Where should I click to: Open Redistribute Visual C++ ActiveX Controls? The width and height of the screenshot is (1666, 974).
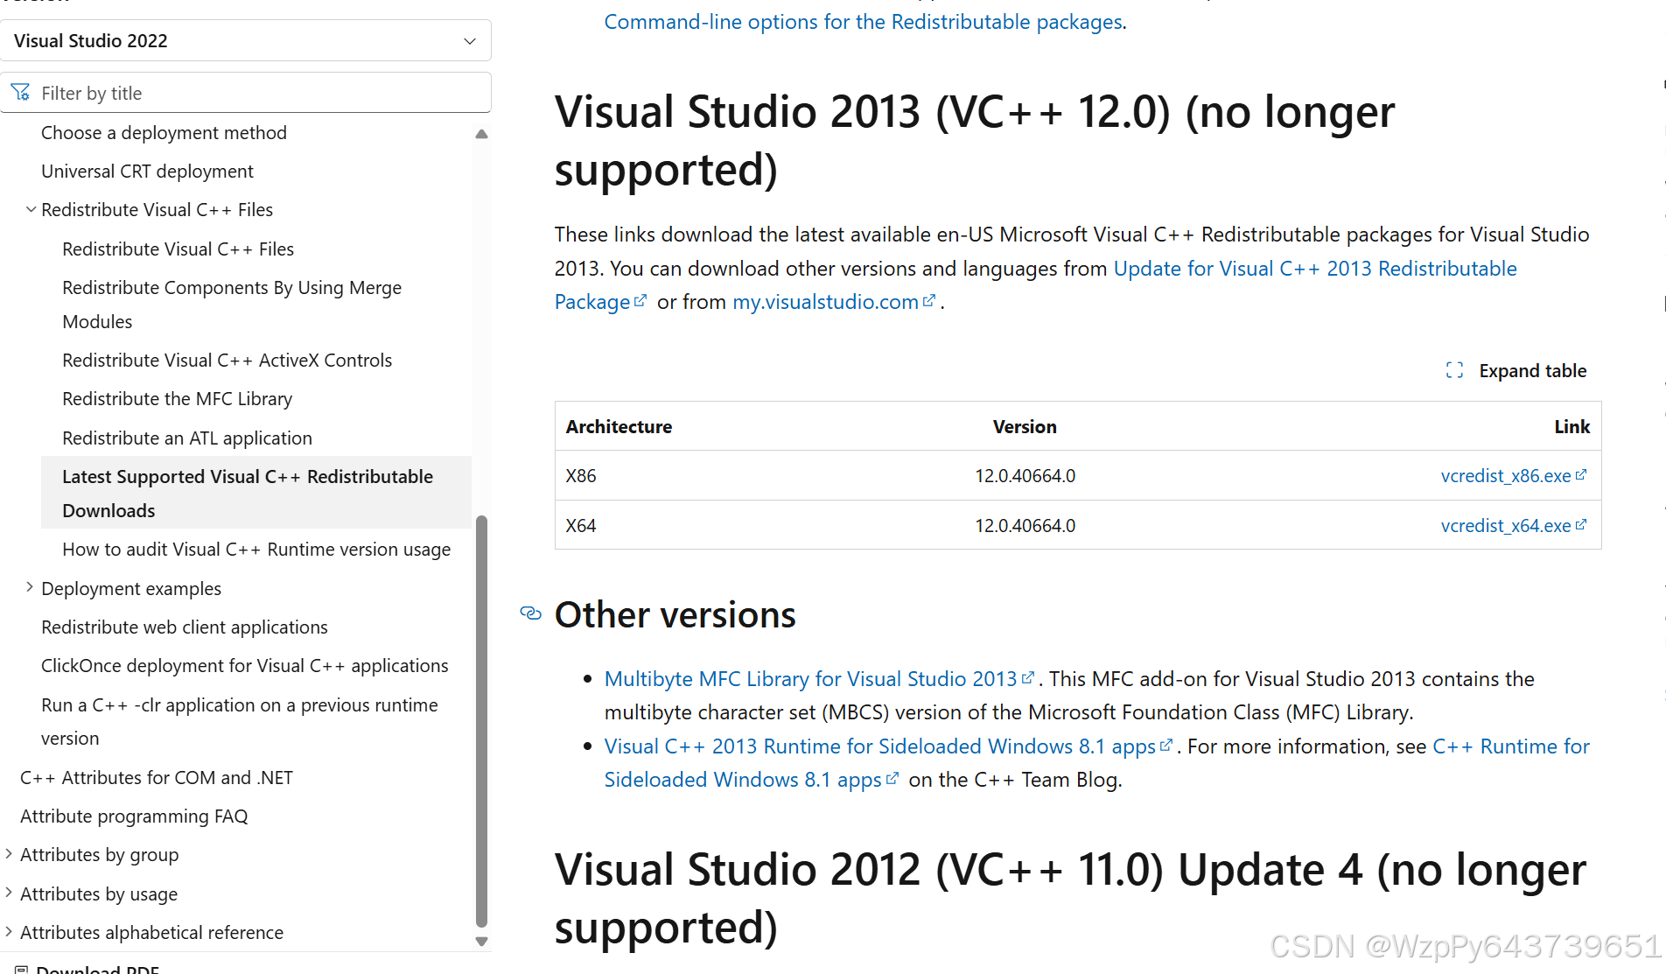[x=227, y=360]
